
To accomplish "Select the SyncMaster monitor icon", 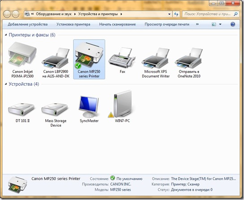I will [89, 107].
